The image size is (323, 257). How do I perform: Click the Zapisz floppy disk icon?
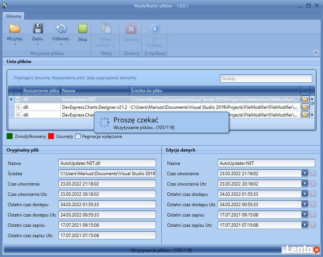38,29
